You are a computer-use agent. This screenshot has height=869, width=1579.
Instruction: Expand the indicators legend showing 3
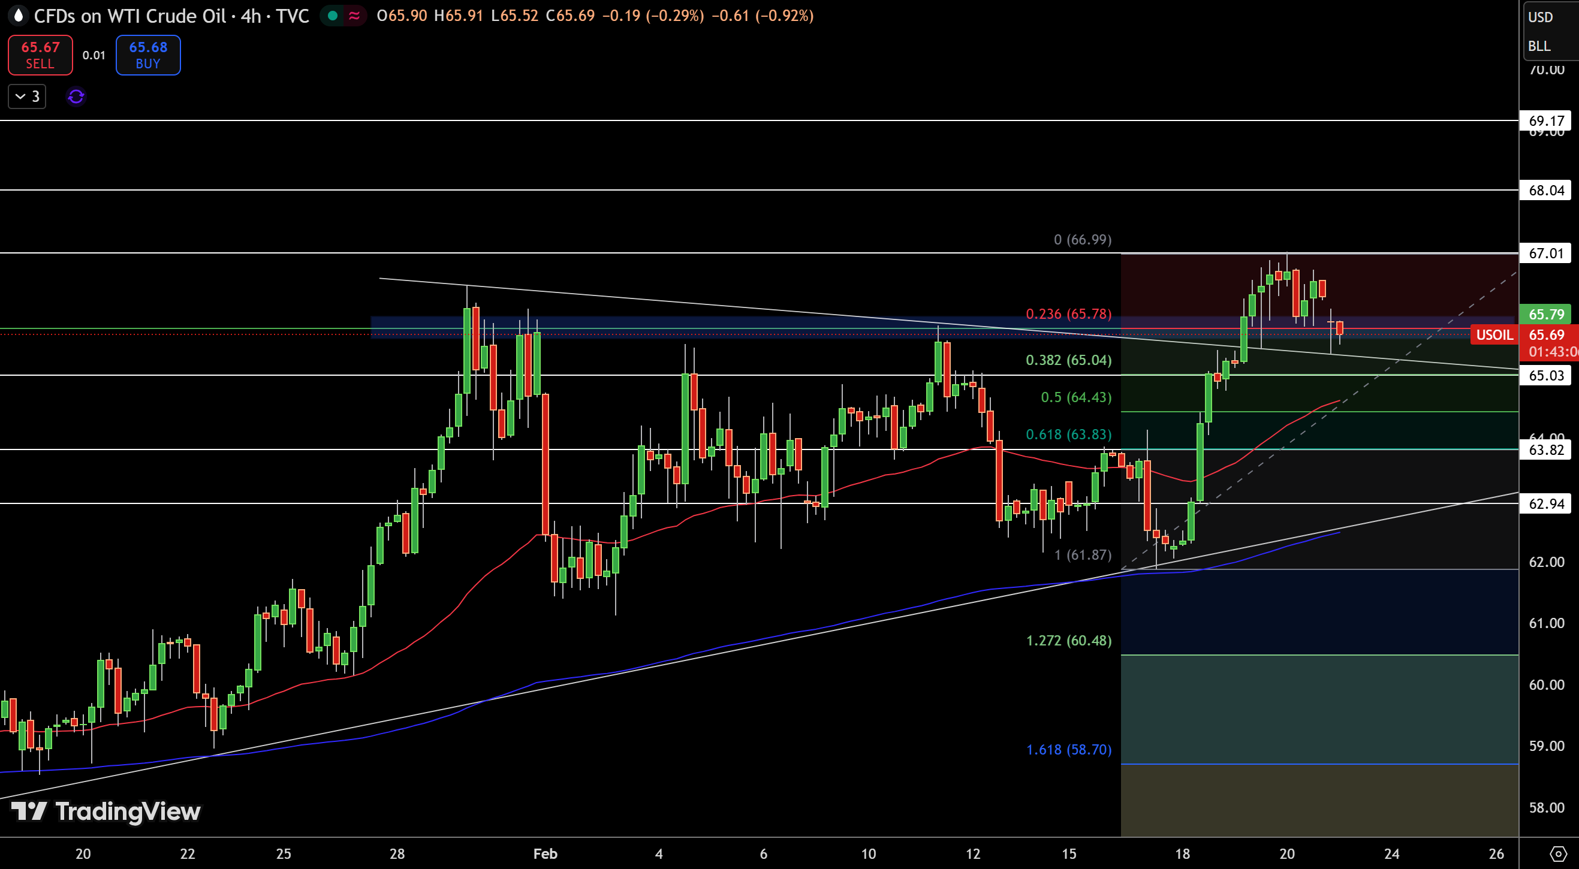(27, 97)
